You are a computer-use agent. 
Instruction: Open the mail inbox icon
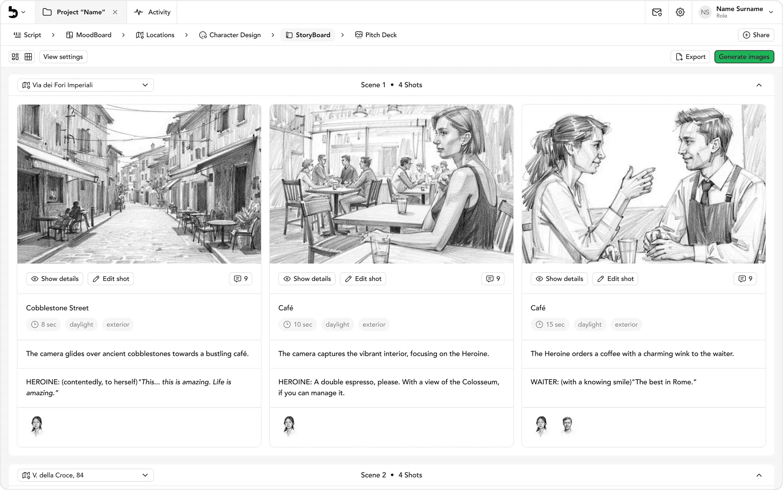point(657,12)
